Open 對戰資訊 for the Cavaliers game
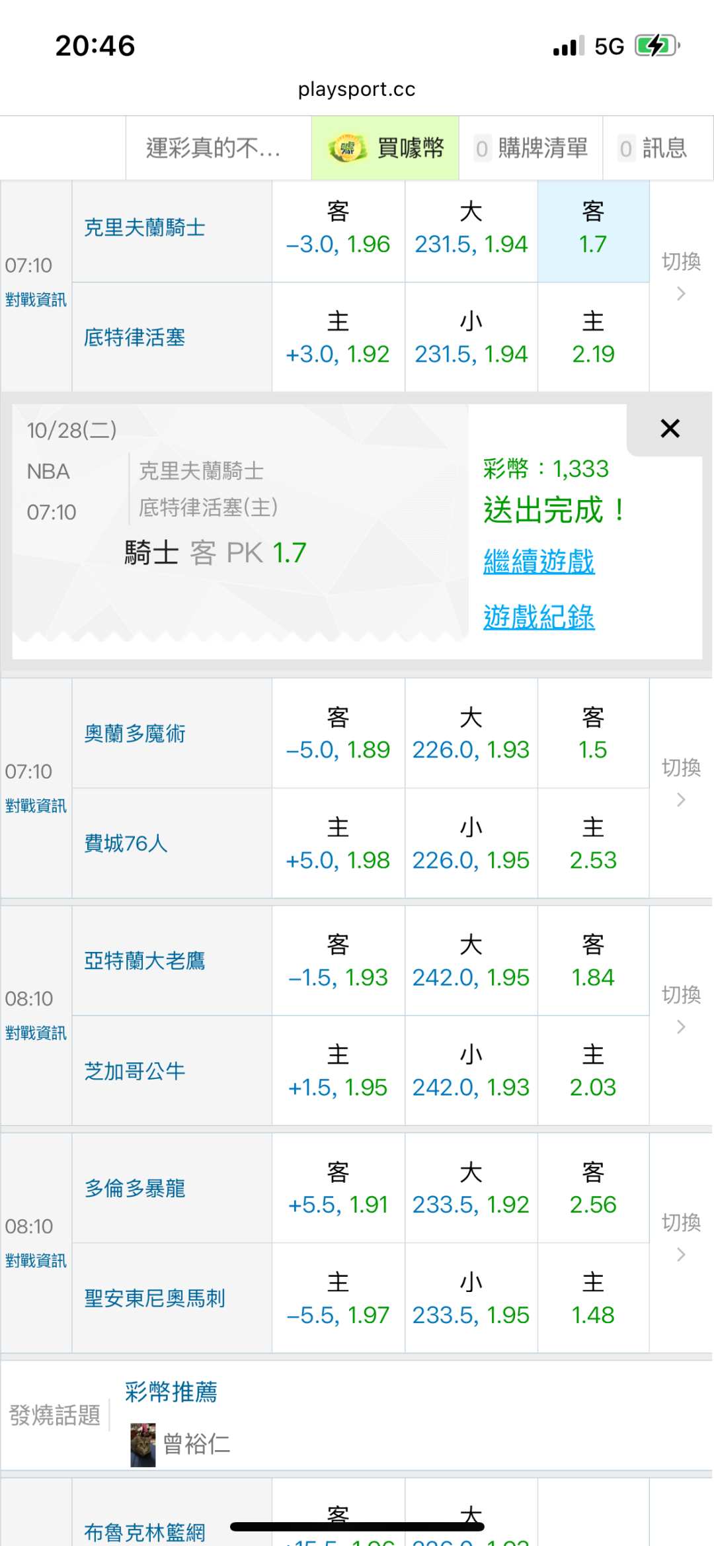Viewport: 714px width, 1546px height. [x=36, y=300]
